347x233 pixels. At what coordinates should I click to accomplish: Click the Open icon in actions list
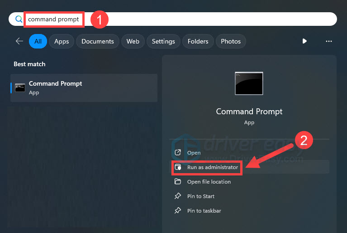[x=178, y=153]
